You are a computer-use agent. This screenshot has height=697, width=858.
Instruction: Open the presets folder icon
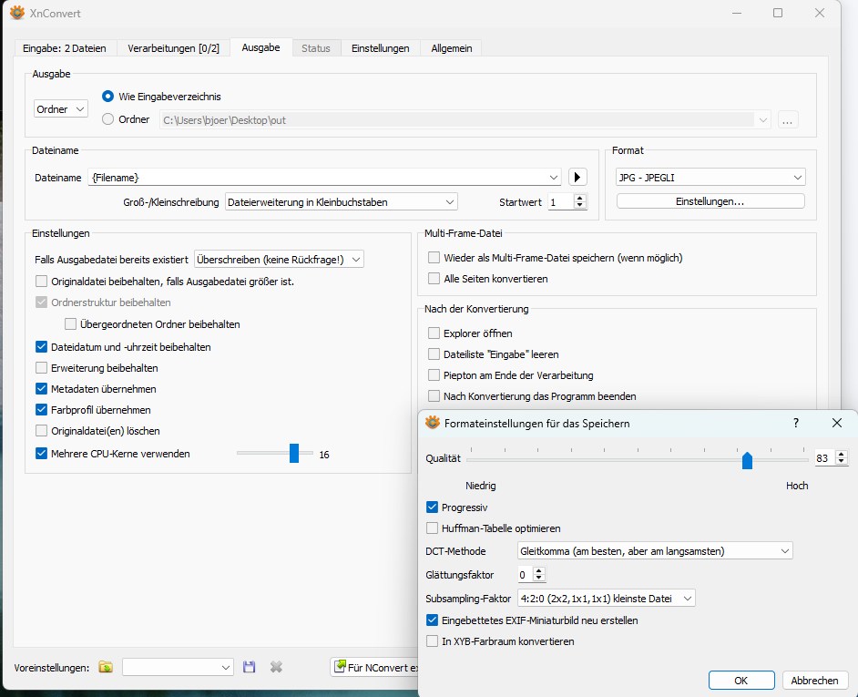point(106,667)
